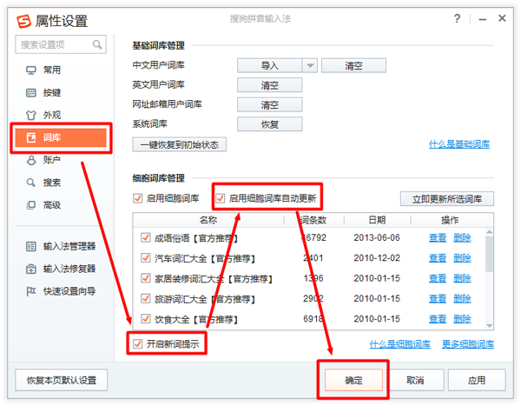Click 导入 for Chinese user dictionary
Image resolution: width=521 pixels, height=406 pixels.
point(270,65)
